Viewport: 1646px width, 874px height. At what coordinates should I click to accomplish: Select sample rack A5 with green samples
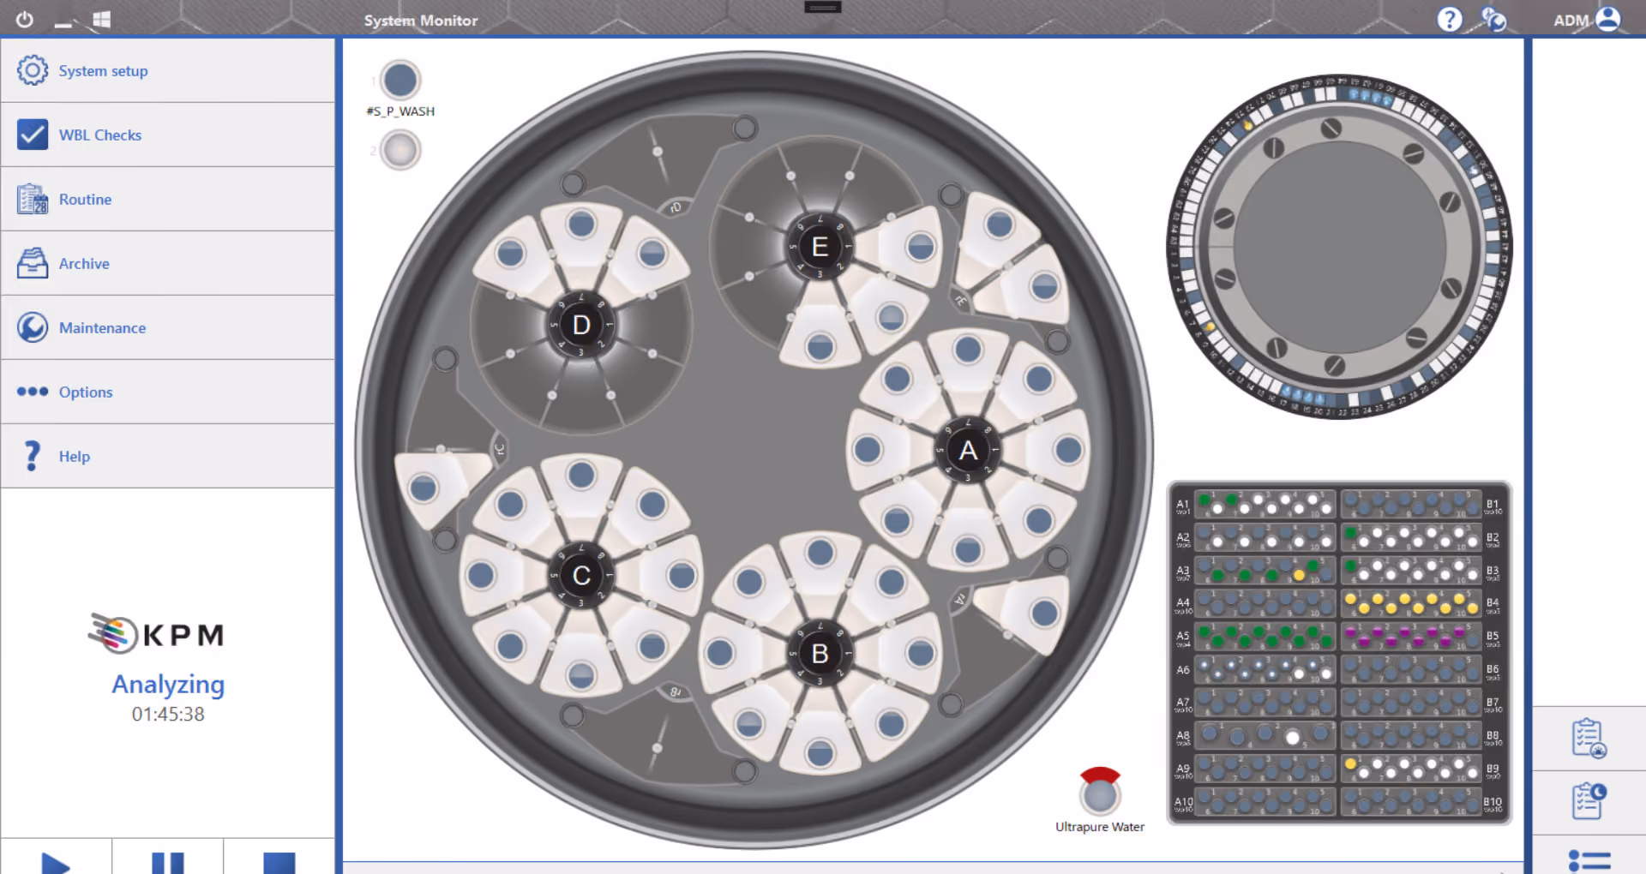point(1266,637)
